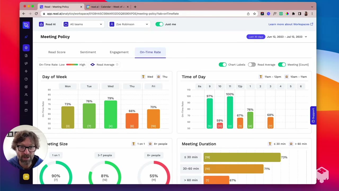Enable the Read Average switch
The image size is (339, 191).
[252, 64]
